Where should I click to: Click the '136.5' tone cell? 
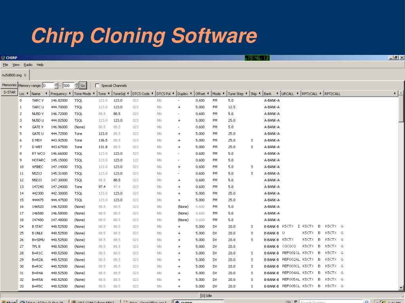click(103, 140)
